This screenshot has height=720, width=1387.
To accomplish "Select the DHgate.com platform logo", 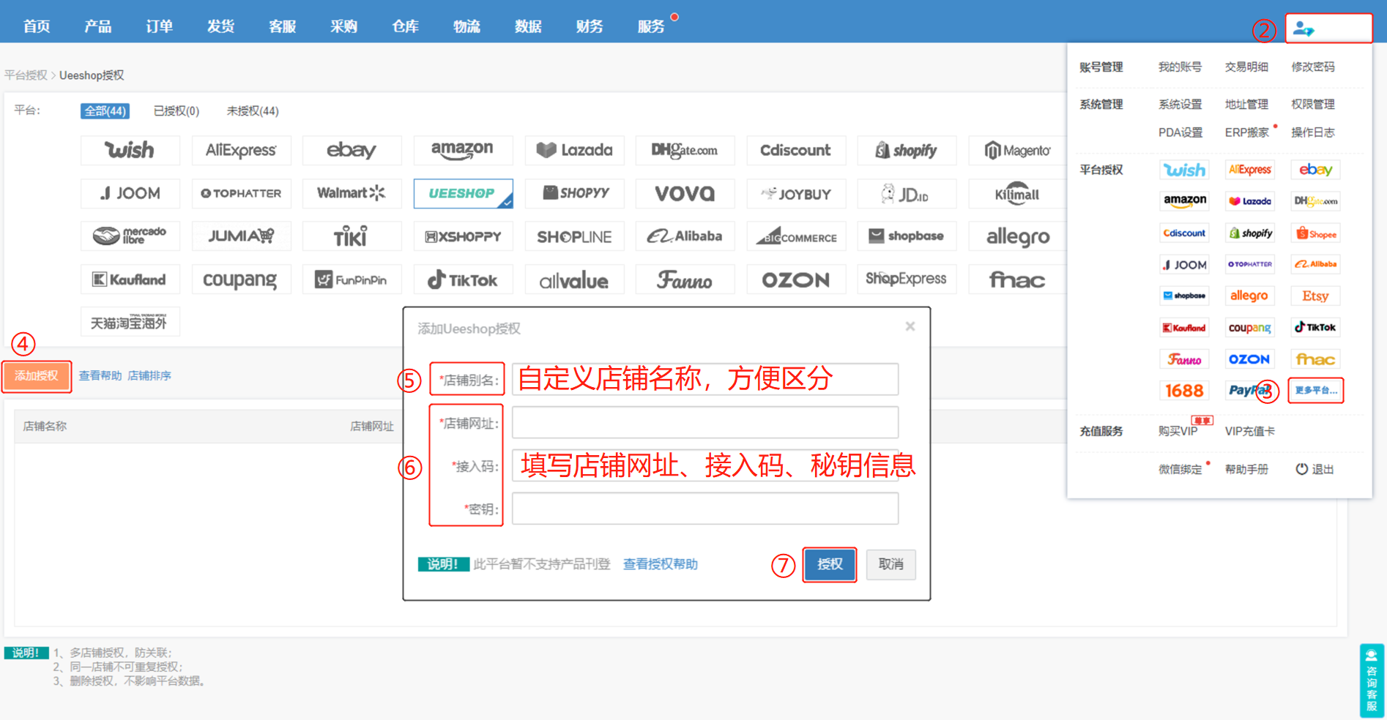I will pyautogui.click(x=685, y=150).
